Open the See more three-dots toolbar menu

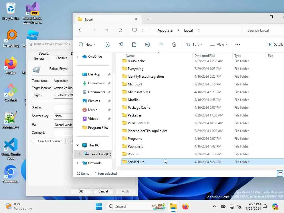point(237,45)
